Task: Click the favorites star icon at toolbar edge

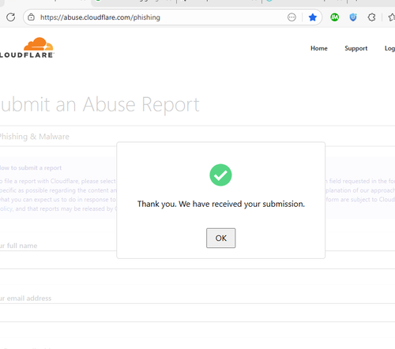Action: 392,17
